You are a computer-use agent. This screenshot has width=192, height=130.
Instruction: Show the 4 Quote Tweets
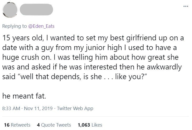54,125
